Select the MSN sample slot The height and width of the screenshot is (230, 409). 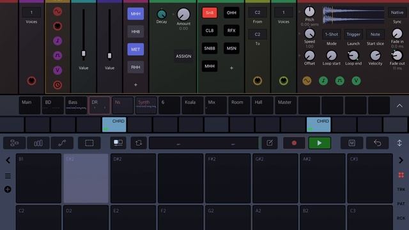(231, 49)
